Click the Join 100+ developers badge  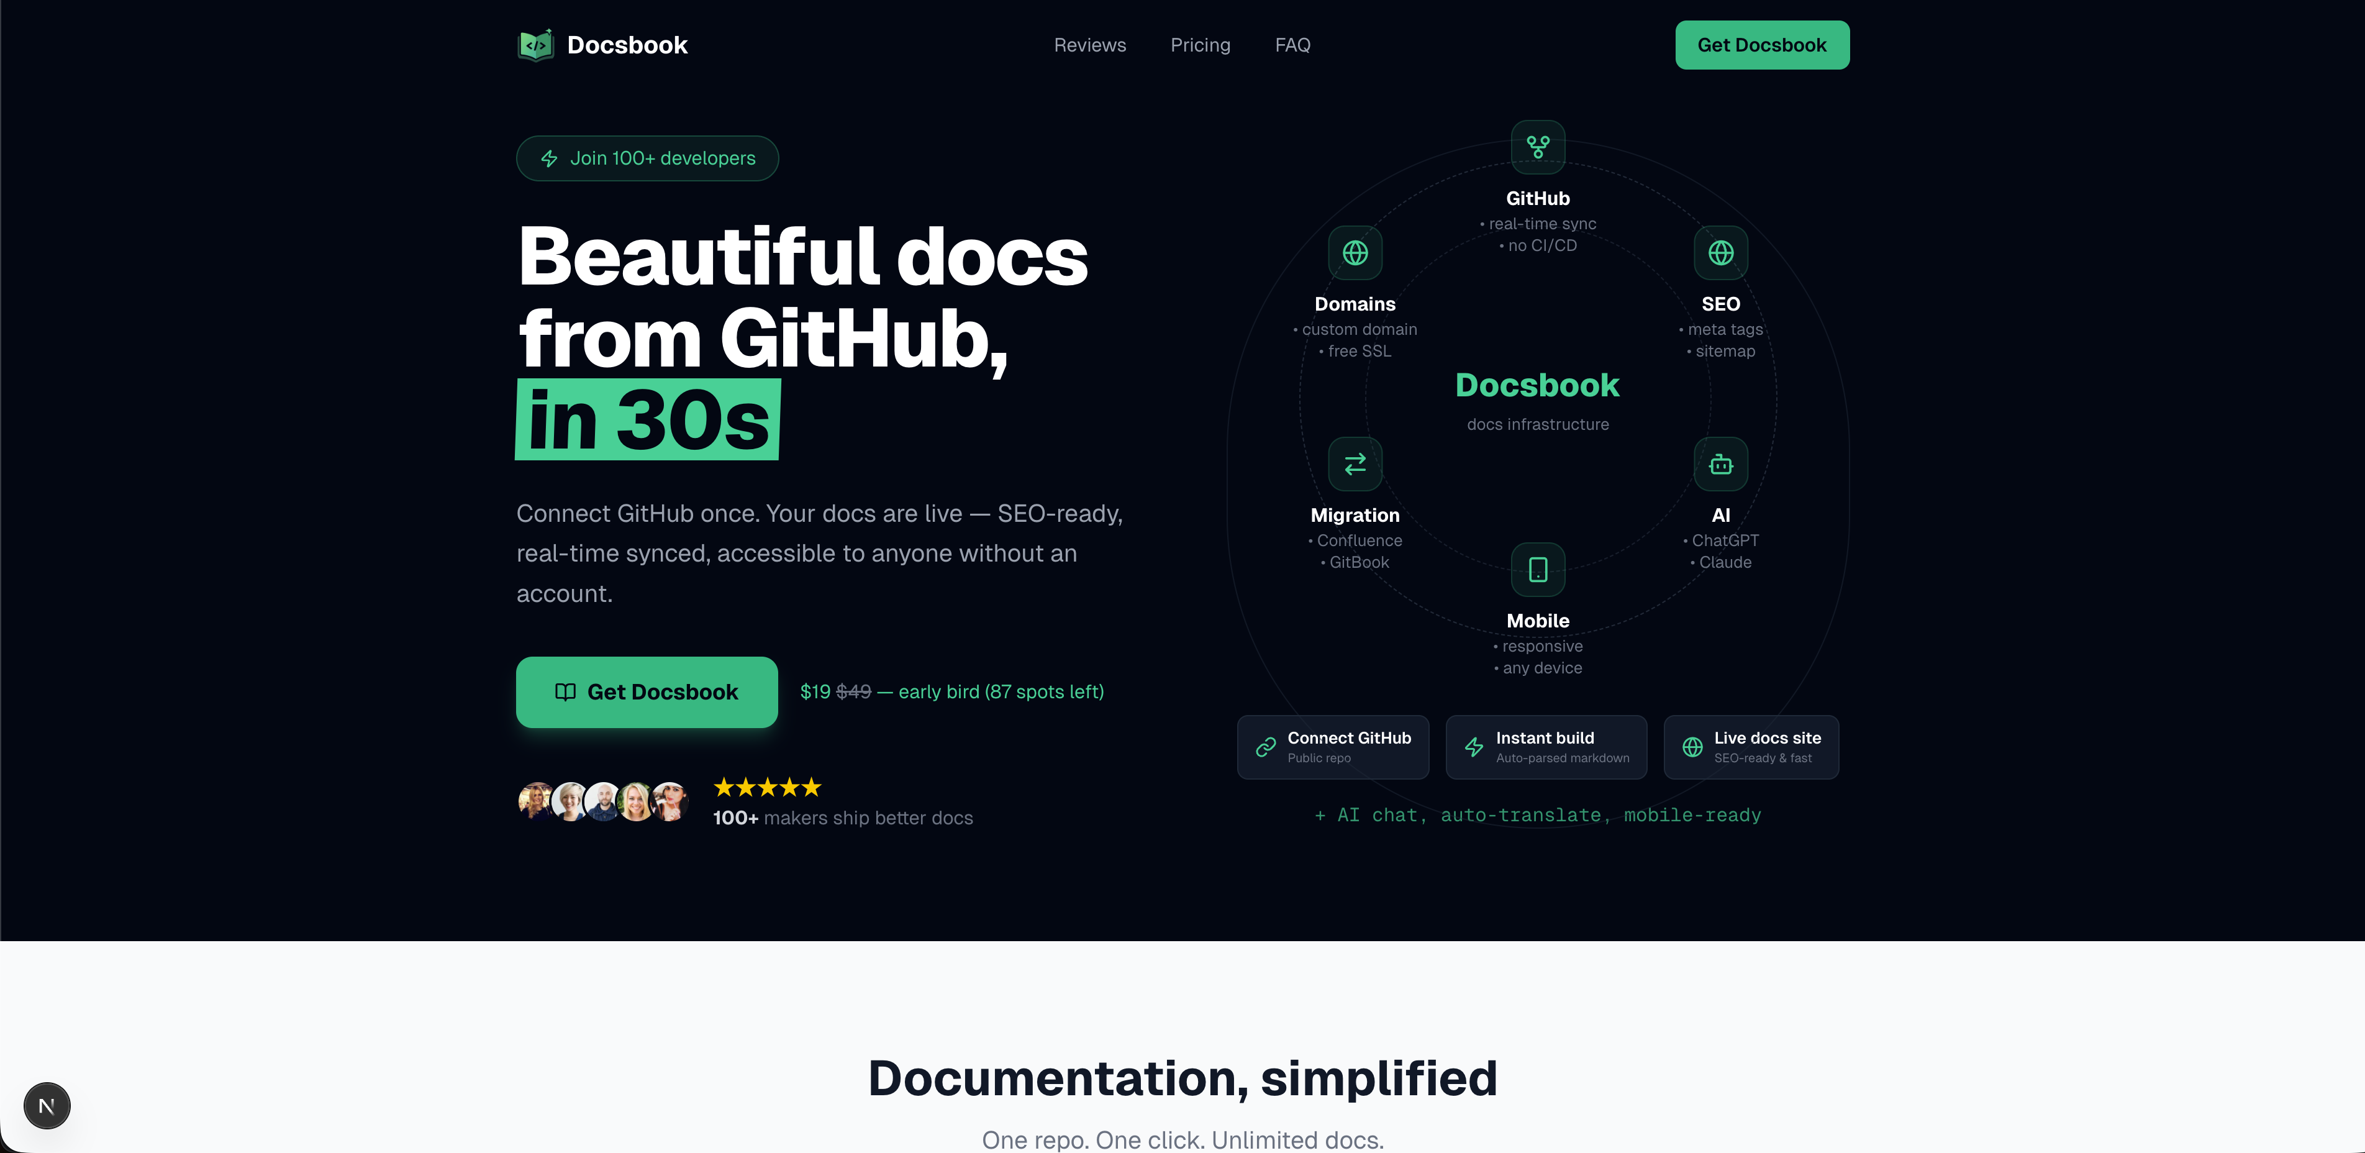point(647,158)
